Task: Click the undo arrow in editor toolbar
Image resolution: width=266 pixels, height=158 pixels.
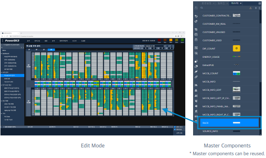Action: click(196, 16)
